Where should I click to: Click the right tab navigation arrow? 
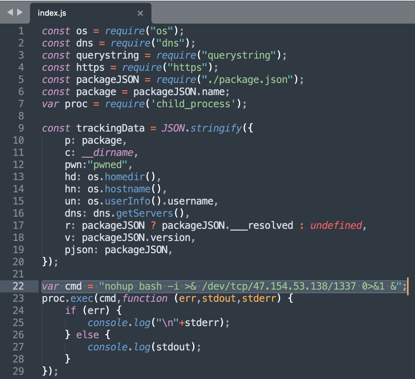20,12
